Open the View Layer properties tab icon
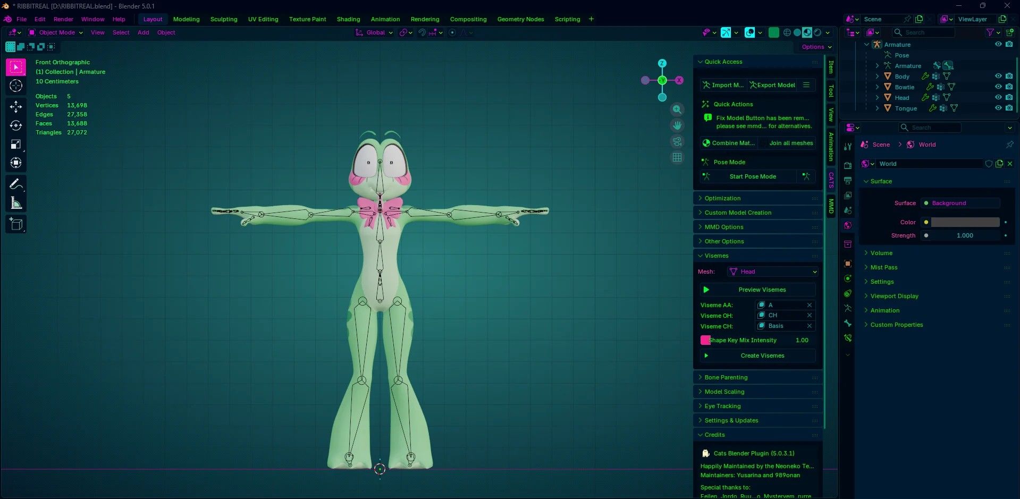 pyautogui.click(x=848, y=196)
